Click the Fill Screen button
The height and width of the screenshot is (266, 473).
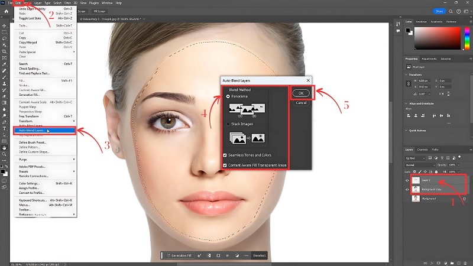pyautogui.click(x=99, y=11)
